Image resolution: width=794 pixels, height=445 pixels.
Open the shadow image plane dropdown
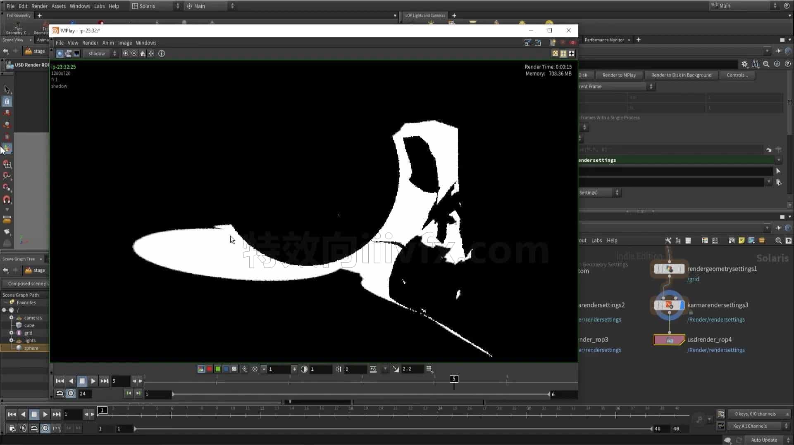(100, 54)
